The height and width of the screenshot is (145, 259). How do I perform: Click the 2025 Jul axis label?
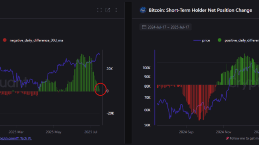(x=91, y=132)
